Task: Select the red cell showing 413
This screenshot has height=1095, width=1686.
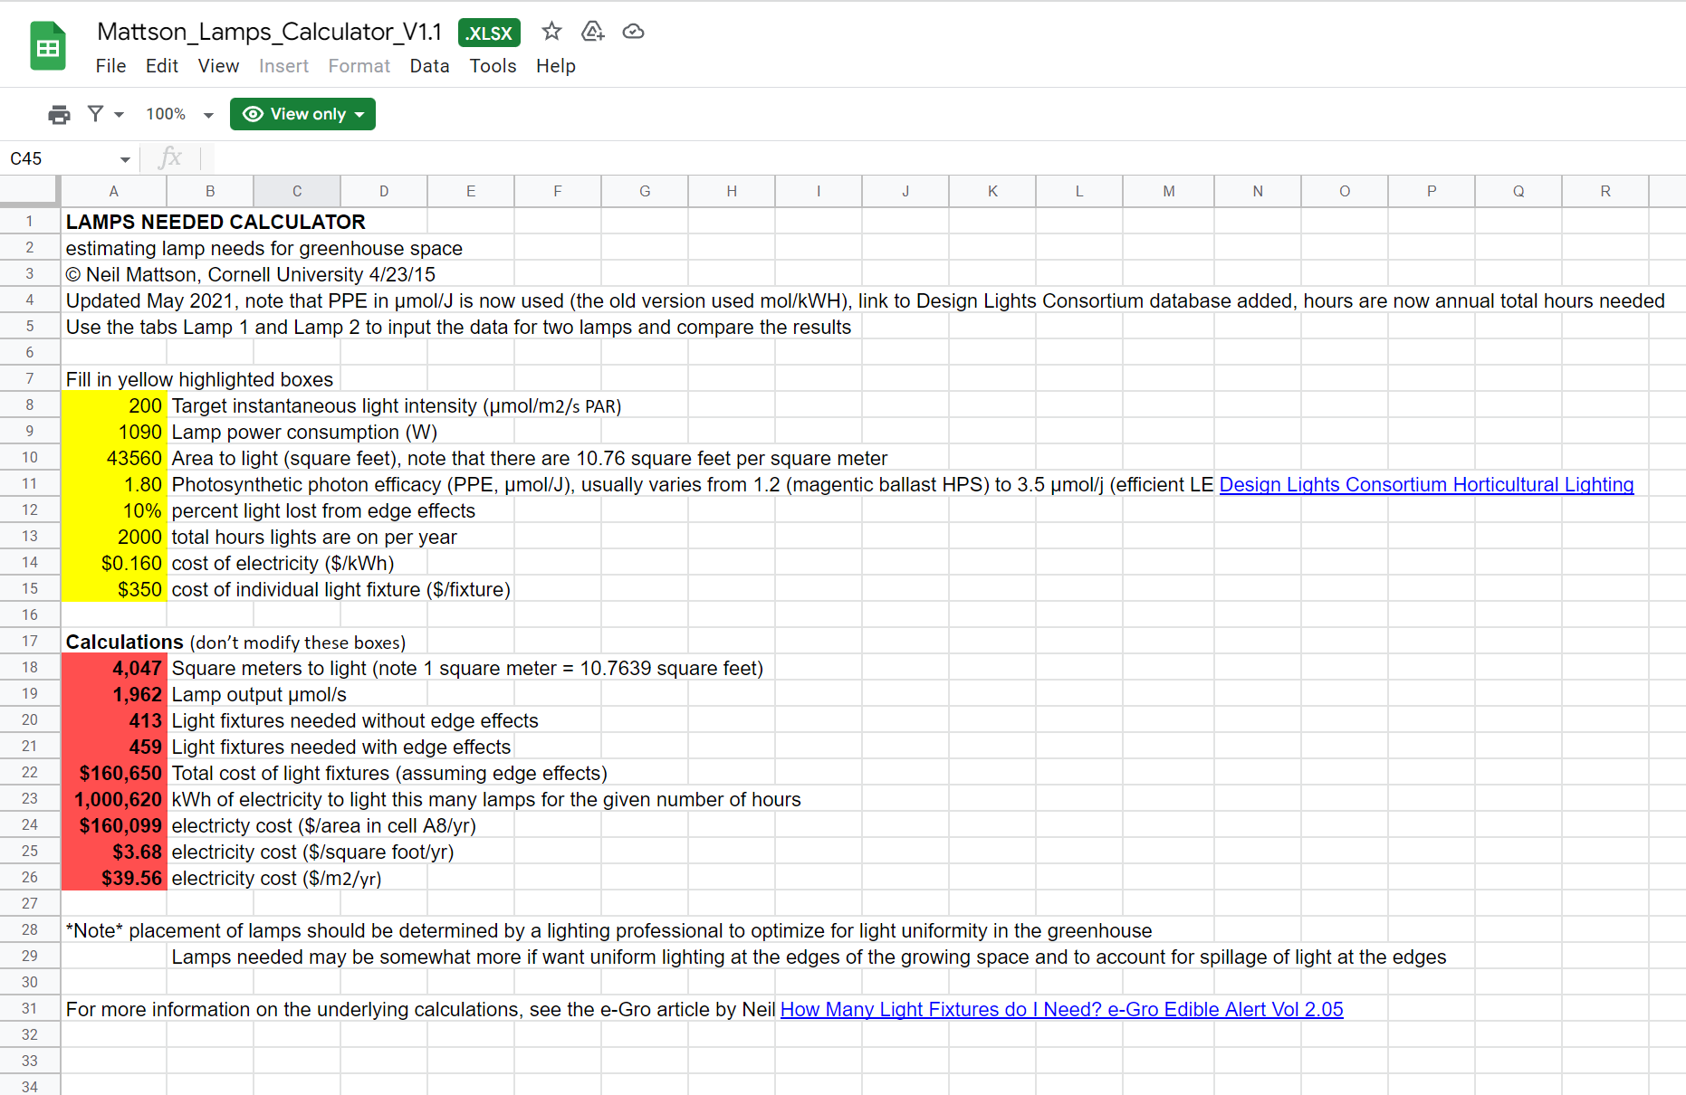Action: pos(114,720)
